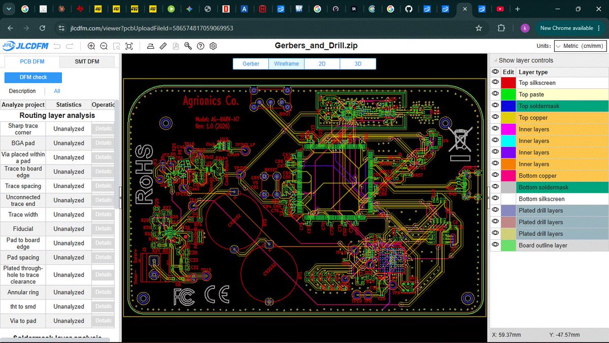Screen dimensions: 609x343
Task: Open Chrome tab search dropdown
Action: click(x=8, y=9)
